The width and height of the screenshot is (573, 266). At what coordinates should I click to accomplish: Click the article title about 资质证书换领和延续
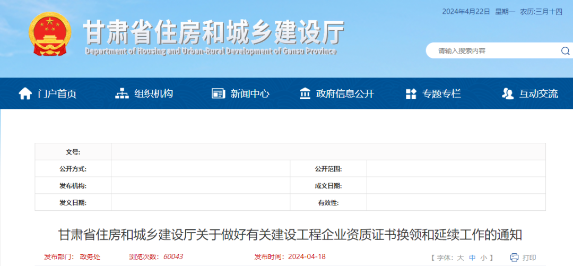pos(290,235)
